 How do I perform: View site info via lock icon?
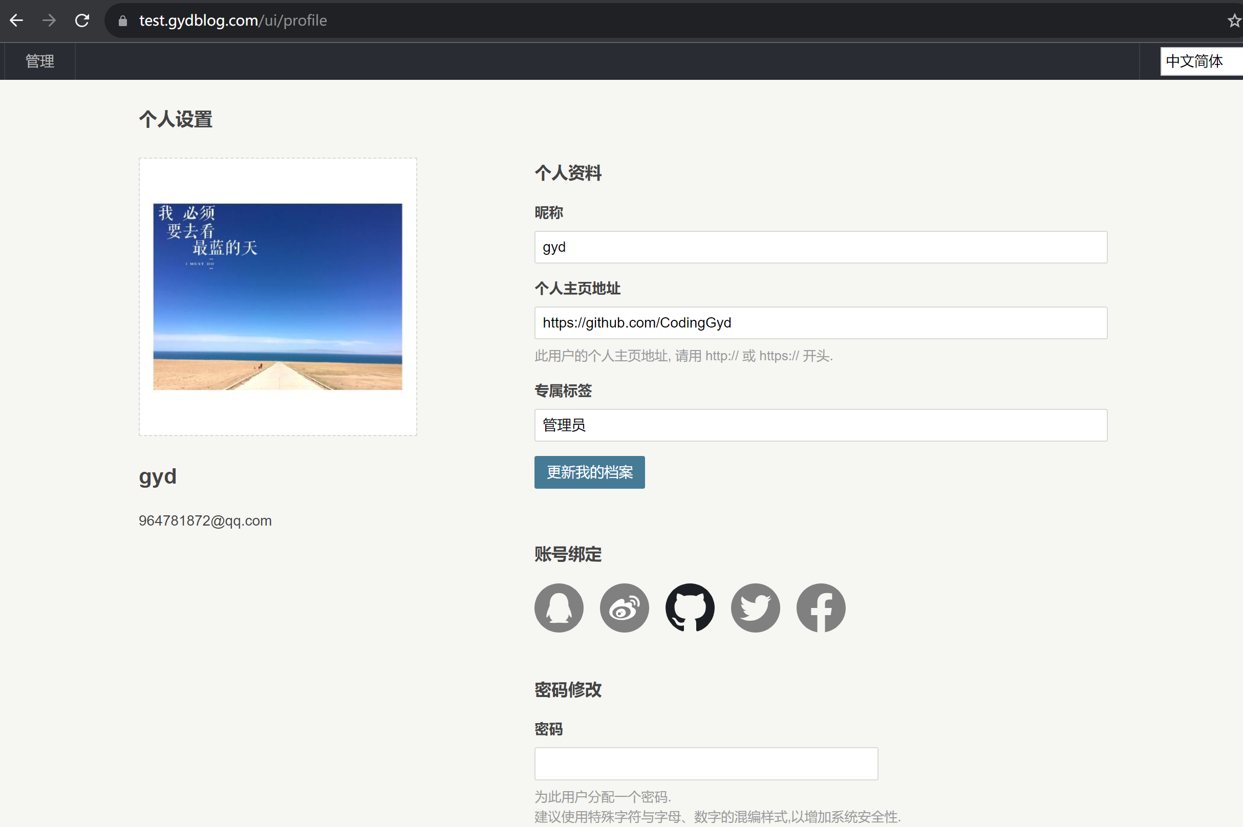point(122,20)
